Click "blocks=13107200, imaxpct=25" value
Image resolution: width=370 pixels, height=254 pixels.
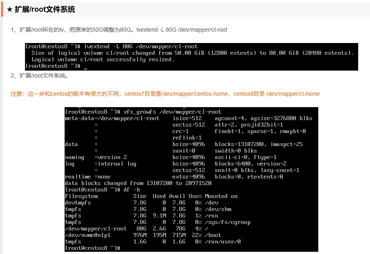pyautogui.click(x=258, y=144)
